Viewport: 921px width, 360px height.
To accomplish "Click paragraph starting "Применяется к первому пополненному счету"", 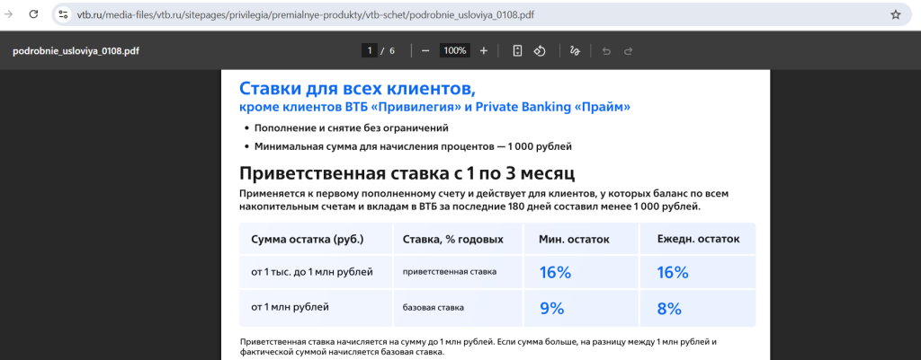I will tap(484, 200).
